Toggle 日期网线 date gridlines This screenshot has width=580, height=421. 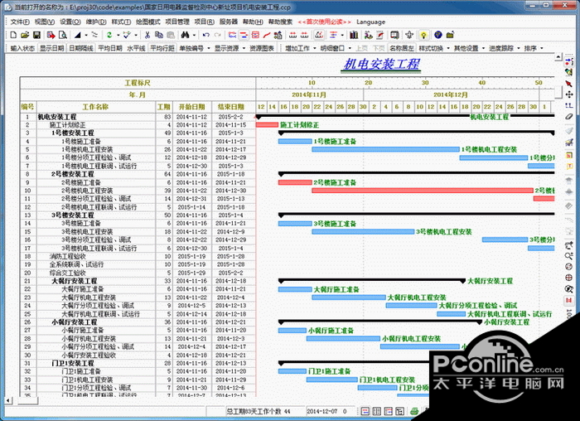81,48
